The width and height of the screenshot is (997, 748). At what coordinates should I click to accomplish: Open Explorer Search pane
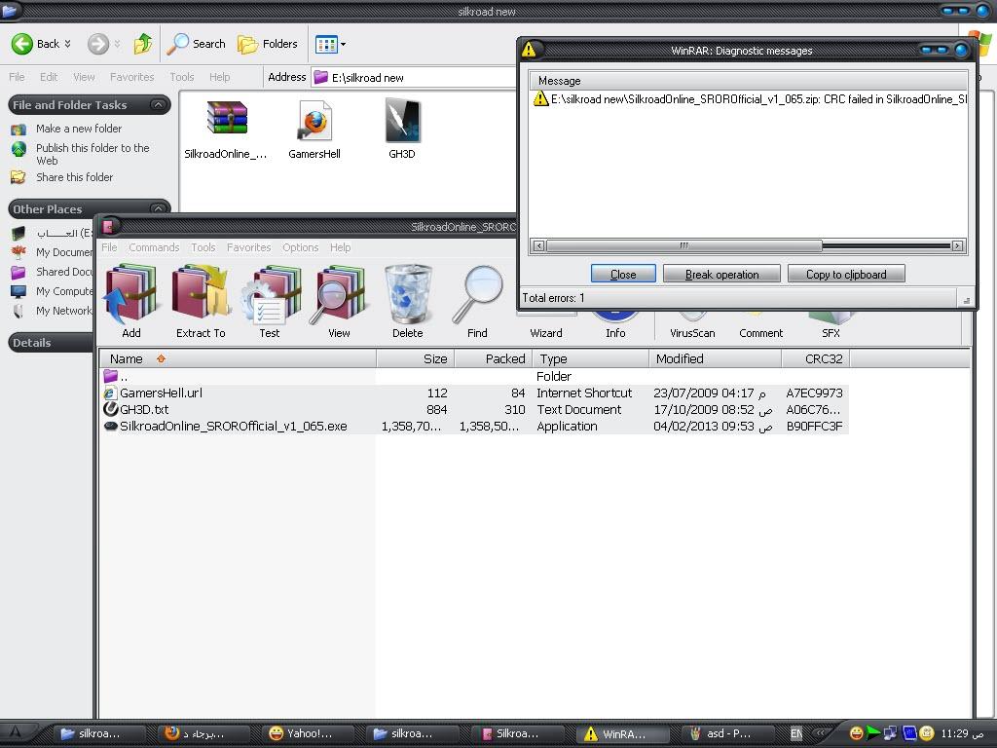[197, 44]
